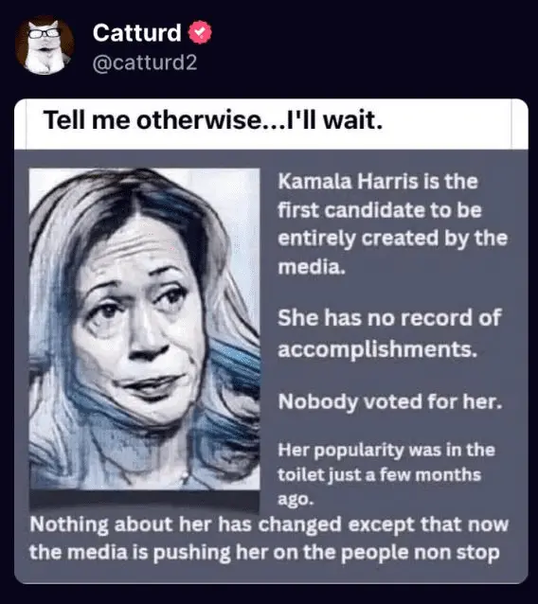Open the blue sketched portrait image

click(145, 329)
